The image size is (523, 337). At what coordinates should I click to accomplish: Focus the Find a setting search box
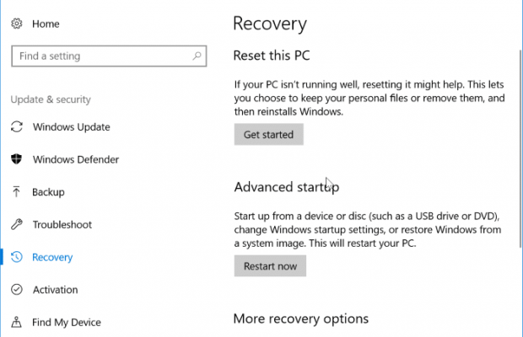pos(101,56)
